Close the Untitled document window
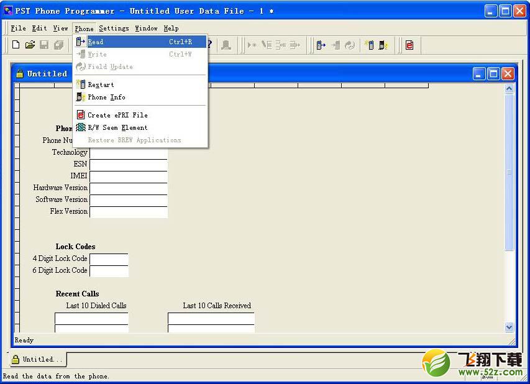This screenshot has height=384, width=530. click(x=508, y=74)
